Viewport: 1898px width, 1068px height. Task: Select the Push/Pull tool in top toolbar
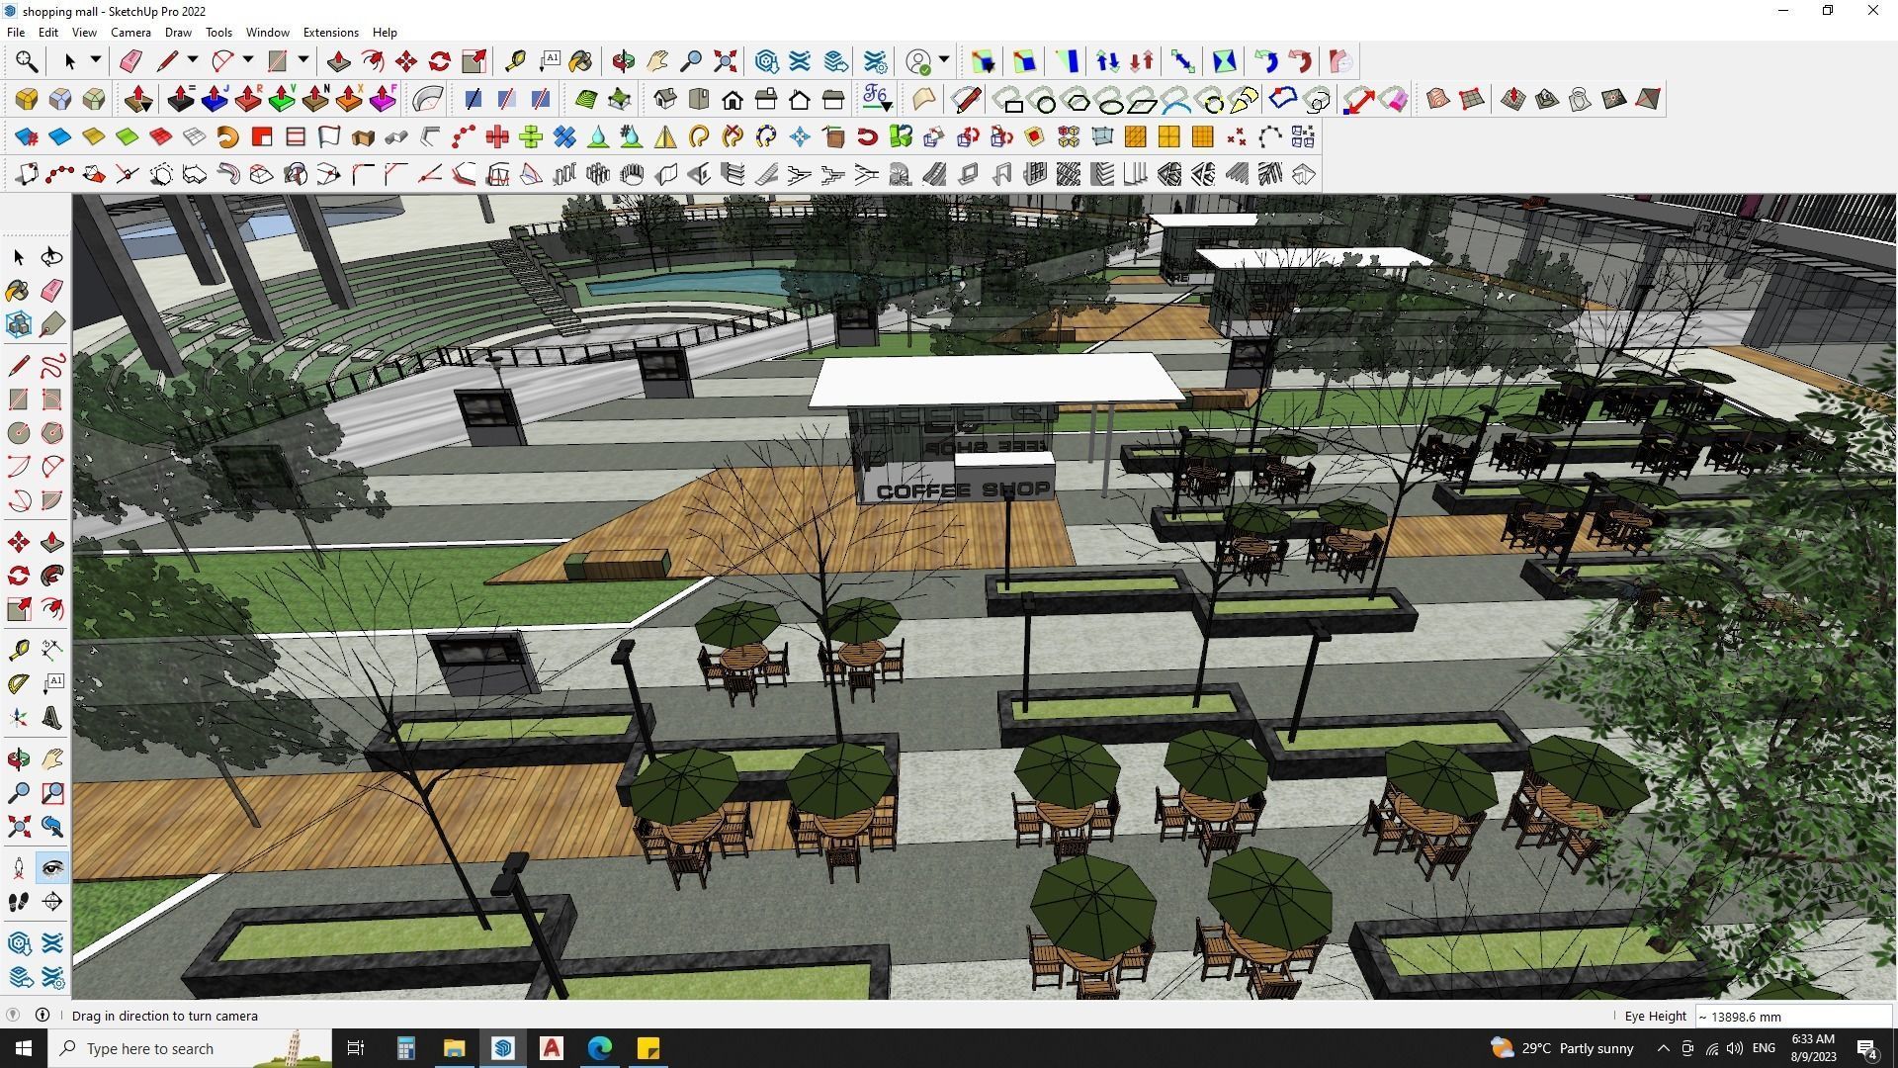pyautogui.click(x=338, y=61)
